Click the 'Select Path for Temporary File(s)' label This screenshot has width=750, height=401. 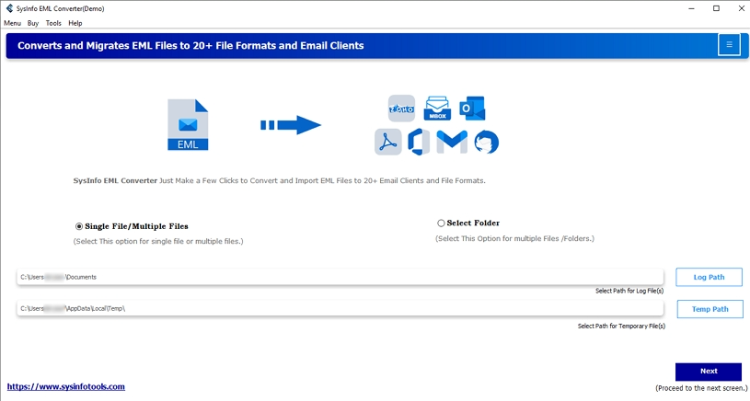(621, 326)
